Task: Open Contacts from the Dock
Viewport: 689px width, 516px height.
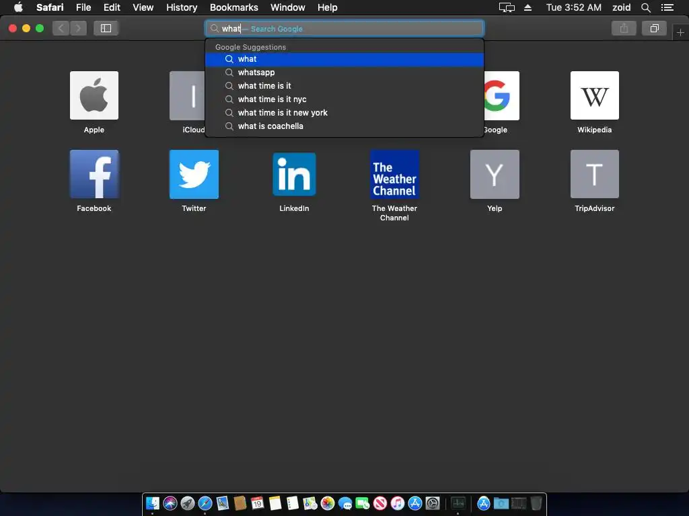Action: (x=240, y=503)
